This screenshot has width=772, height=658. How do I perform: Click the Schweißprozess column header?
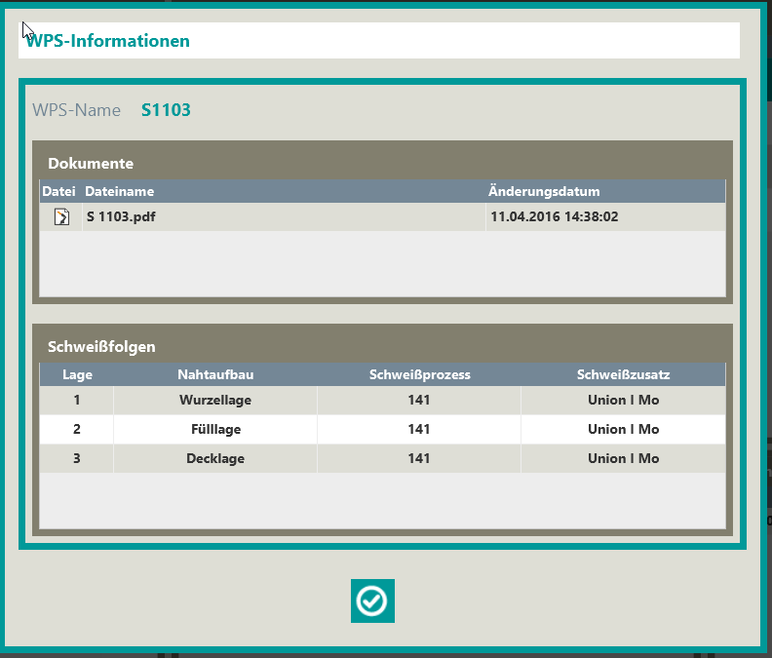pos(419,374)
